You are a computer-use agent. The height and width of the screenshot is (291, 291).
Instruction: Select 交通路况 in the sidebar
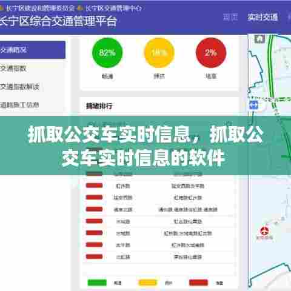(33, 50)
